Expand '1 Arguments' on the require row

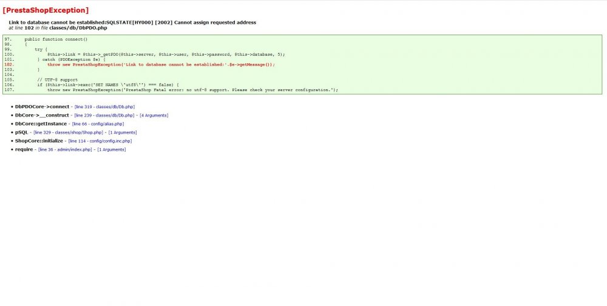coord(112,149)
